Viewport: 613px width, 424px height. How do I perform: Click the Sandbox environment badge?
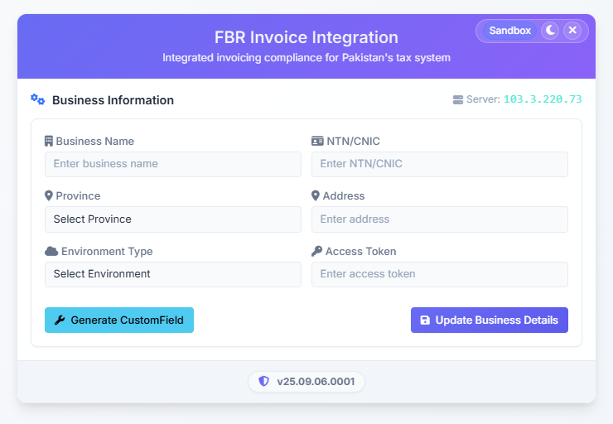tap(509, 31)
